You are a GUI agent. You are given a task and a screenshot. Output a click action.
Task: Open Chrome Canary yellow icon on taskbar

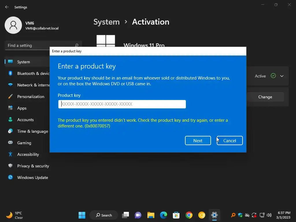tap(201, 215)
